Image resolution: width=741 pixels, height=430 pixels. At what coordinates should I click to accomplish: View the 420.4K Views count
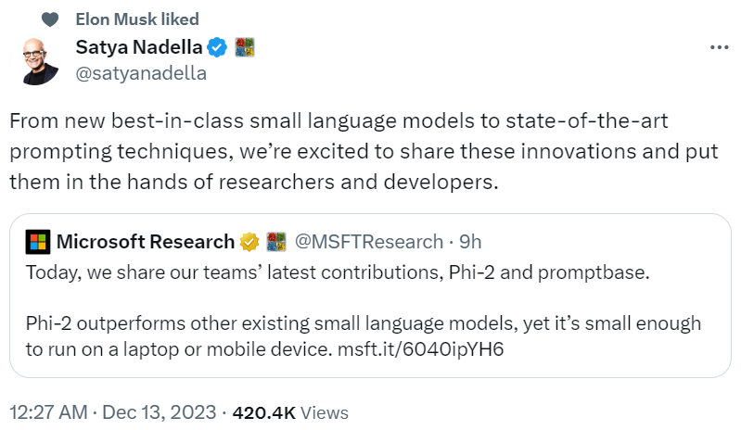coord(289,411)
